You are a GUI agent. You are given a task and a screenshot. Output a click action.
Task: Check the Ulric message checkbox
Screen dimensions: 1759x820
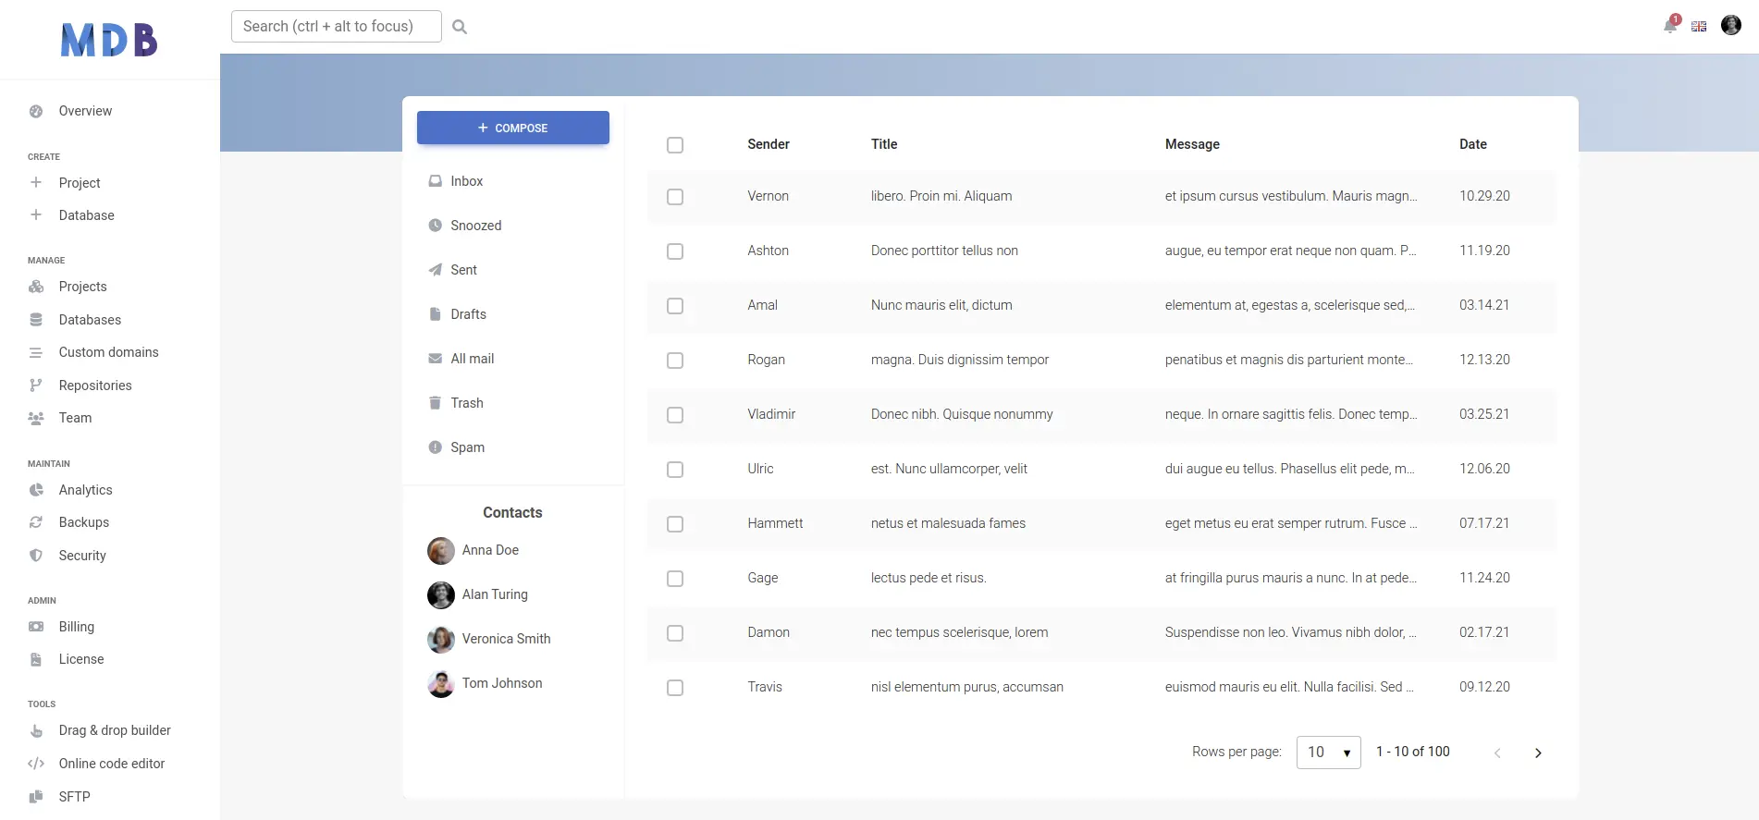675,470
